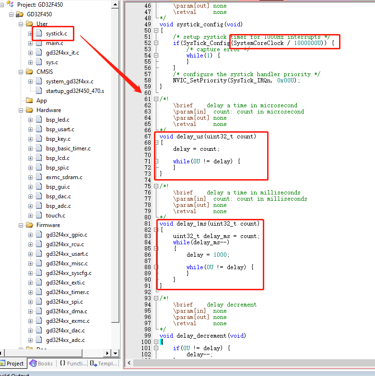Click the exmc_sdram.c file icon
375x376 pixels.
click(x=39, y=177)
